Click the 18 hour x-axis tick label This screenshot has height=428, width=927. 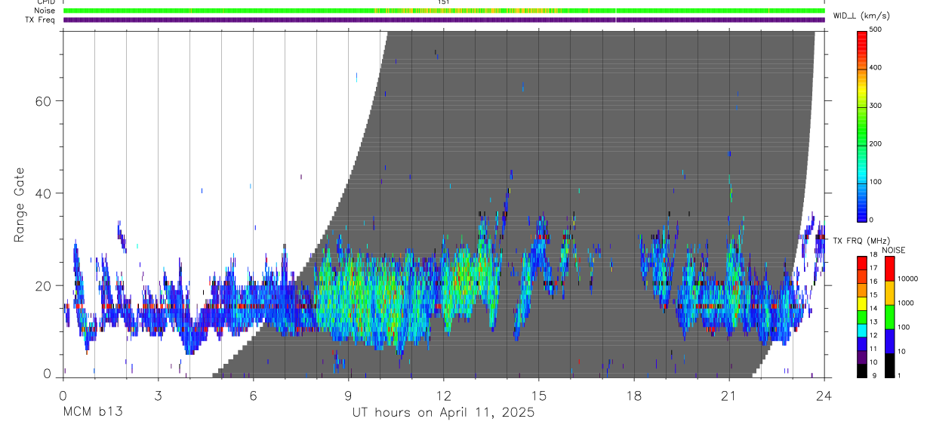pos(633,395)
